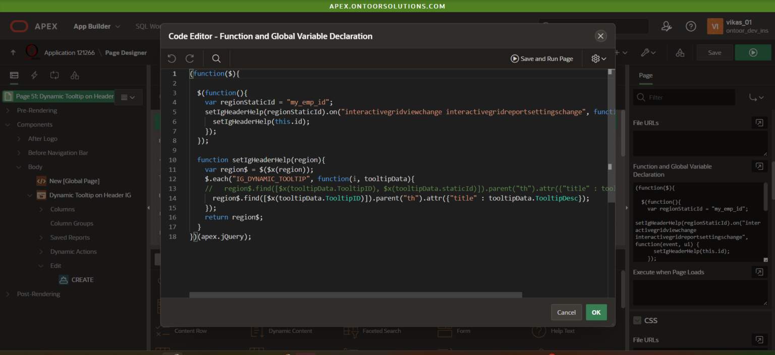
Task: Open the Page Shared Components tab icon
Action: point(75,75)
